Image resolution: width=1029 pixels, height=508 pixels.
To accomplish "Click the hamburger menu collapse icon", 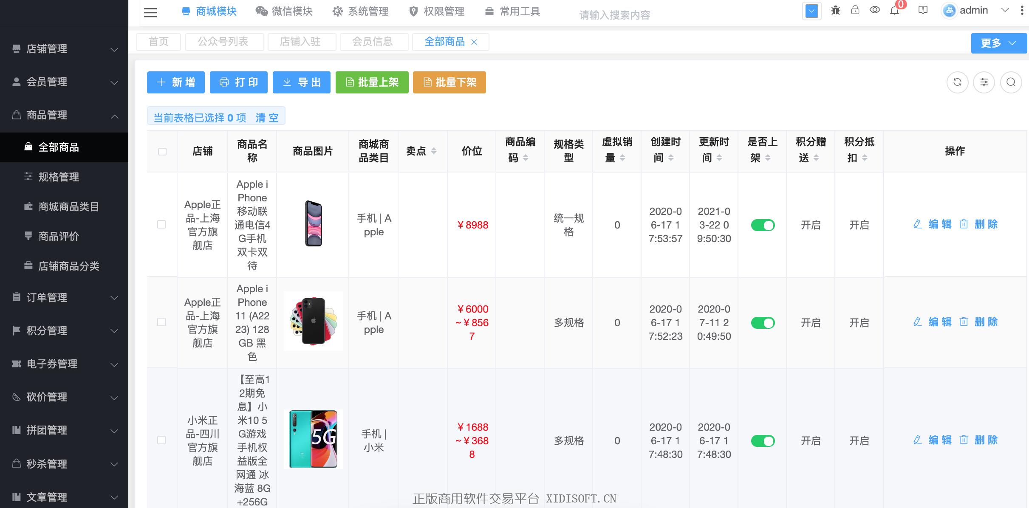I will click(x=150, y=13).
